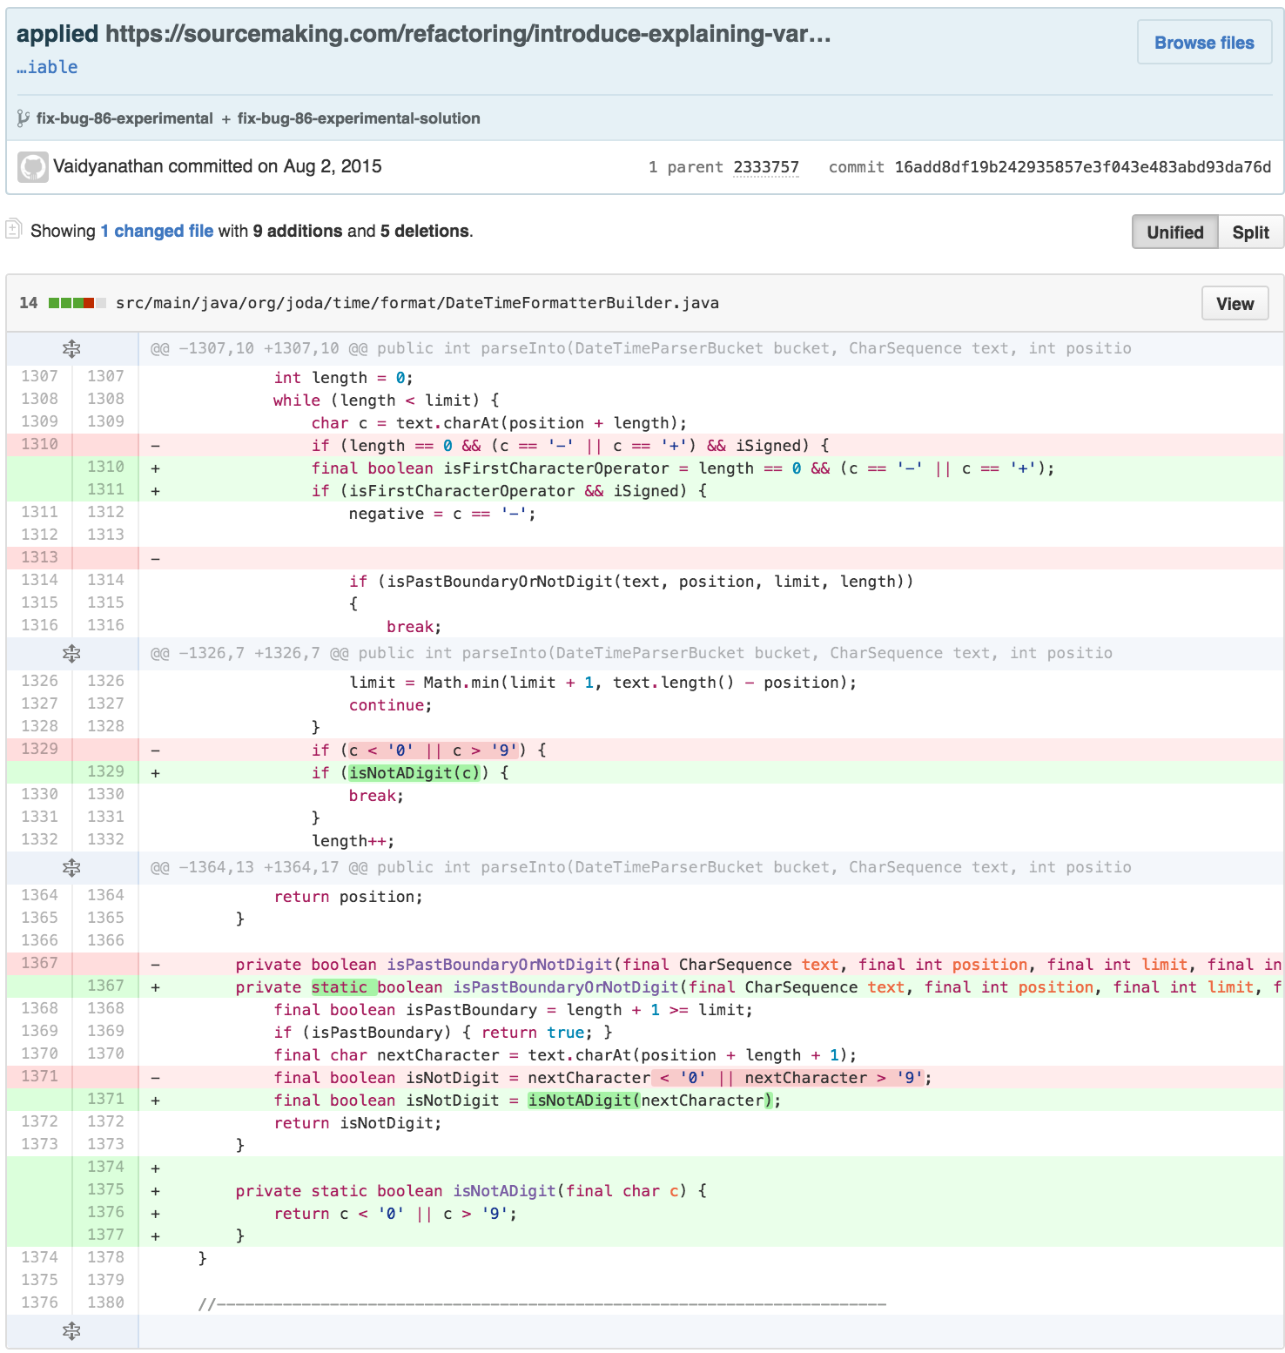Click commit hash 16add8df19b2…
This screenshot has width=1285, height=1353.
1083,167
